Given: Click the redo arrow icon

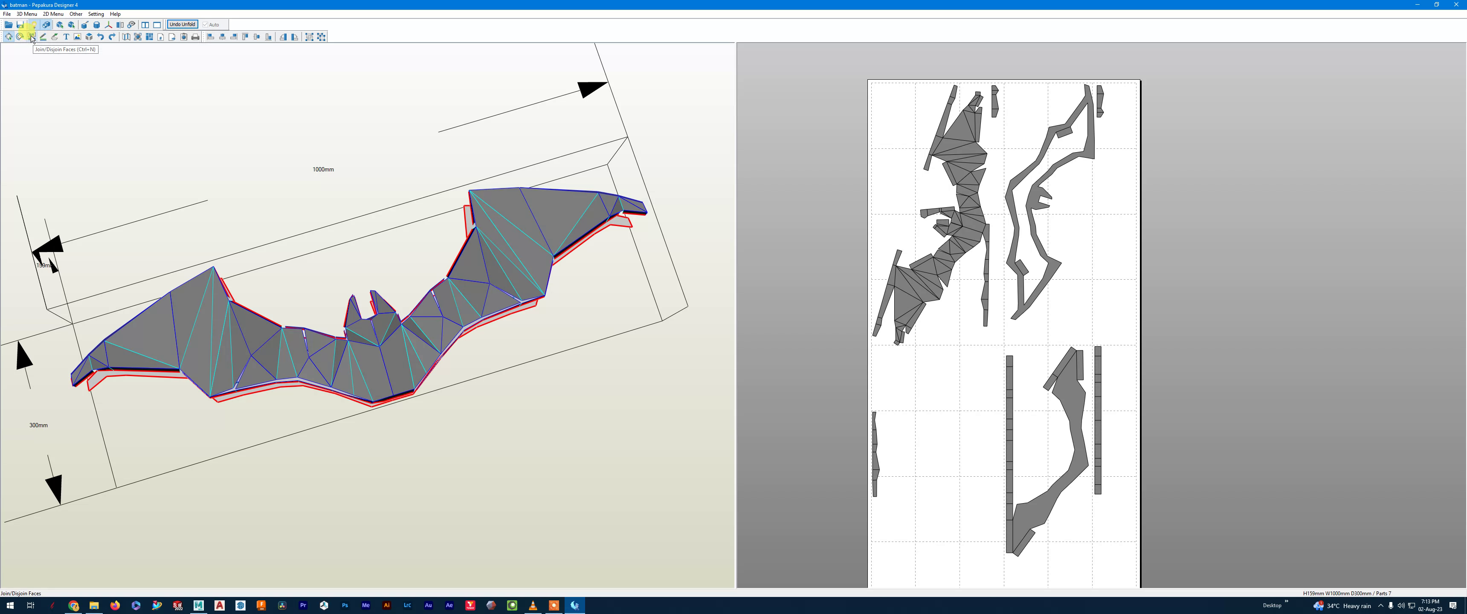Looking at the screenshot, I should point(112,37).
